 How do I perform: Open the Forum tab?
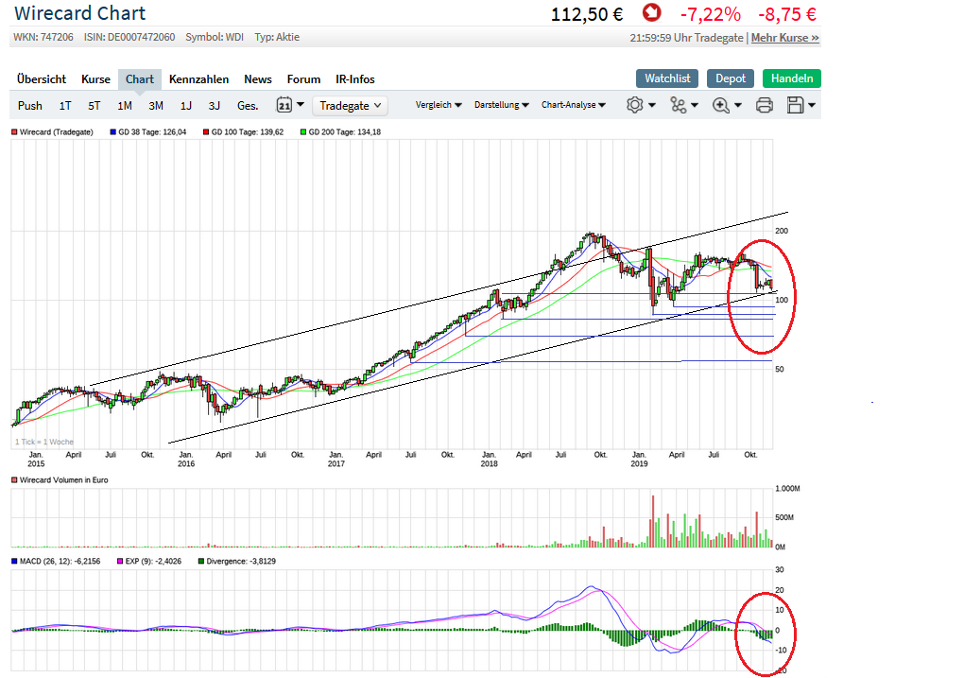pos(303,79)
